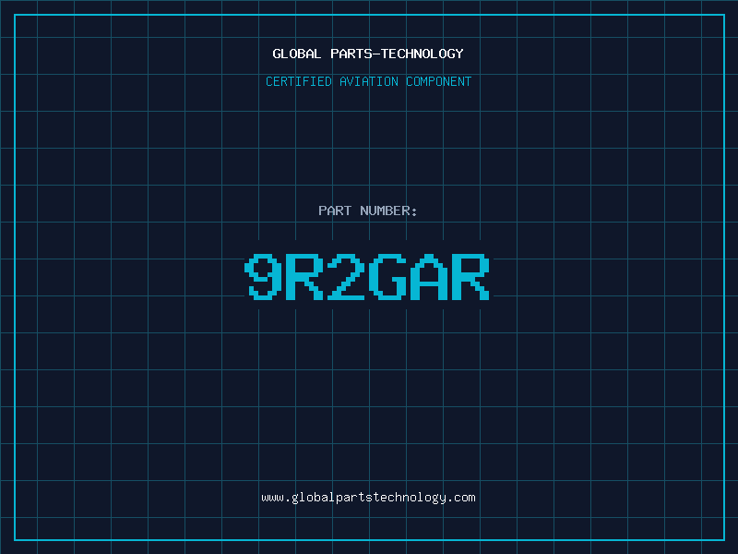
Task: Click the CERTIFIED AVIATION COMPONENT subtitle
Action: 368,81
